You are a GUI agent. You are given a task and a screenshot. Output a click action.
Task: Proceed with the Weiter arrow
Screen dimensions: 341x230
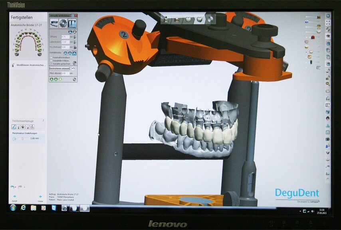pyautogui.click(x=40, y=197)
